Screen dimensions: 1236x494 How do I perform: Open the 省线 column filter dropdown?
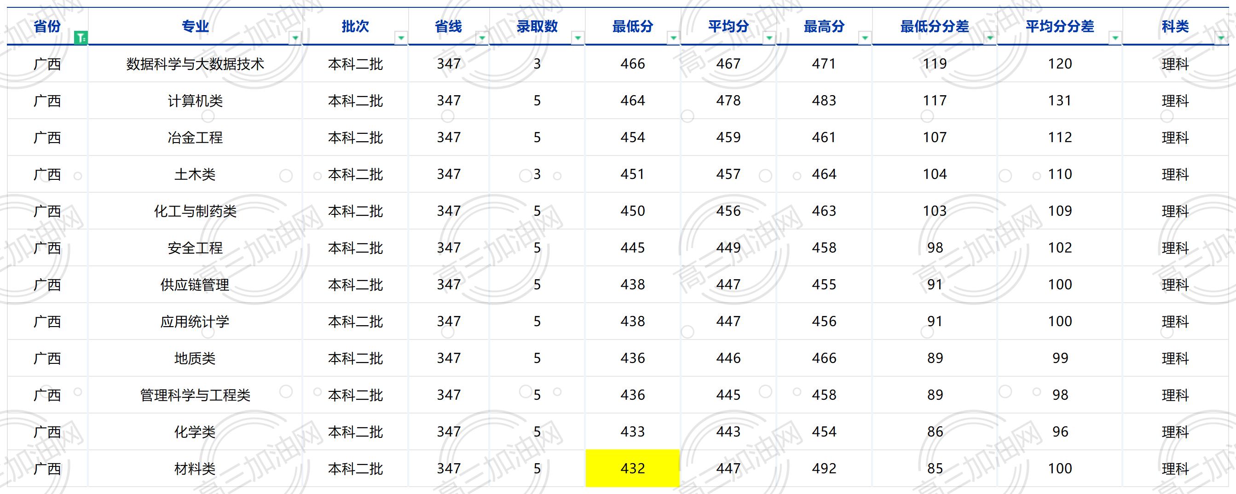tap(482, 37)
